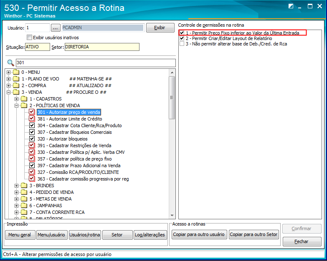Click Menu/usuário print button
Screen dimensions: 327x261
pos(52,235)
